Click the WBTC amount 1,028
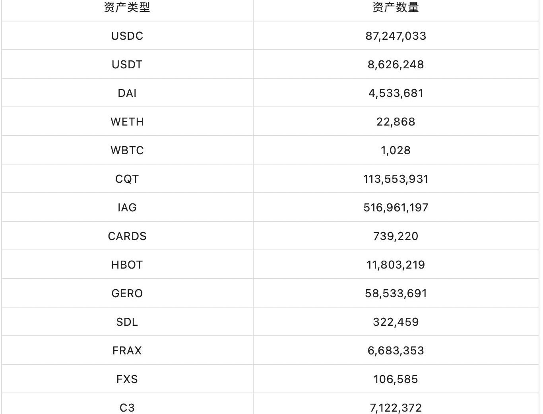 pyautogui.click(x=396, y=150)
